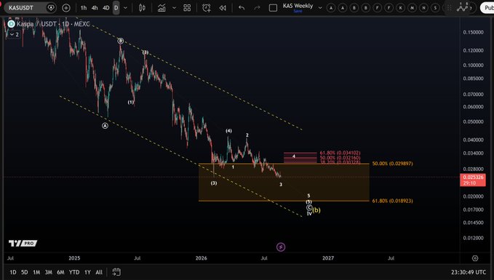Select the Elliott wave drawing tool
Image resolution: width=494 pixels, height=280 pixels.
pos(463,7)
